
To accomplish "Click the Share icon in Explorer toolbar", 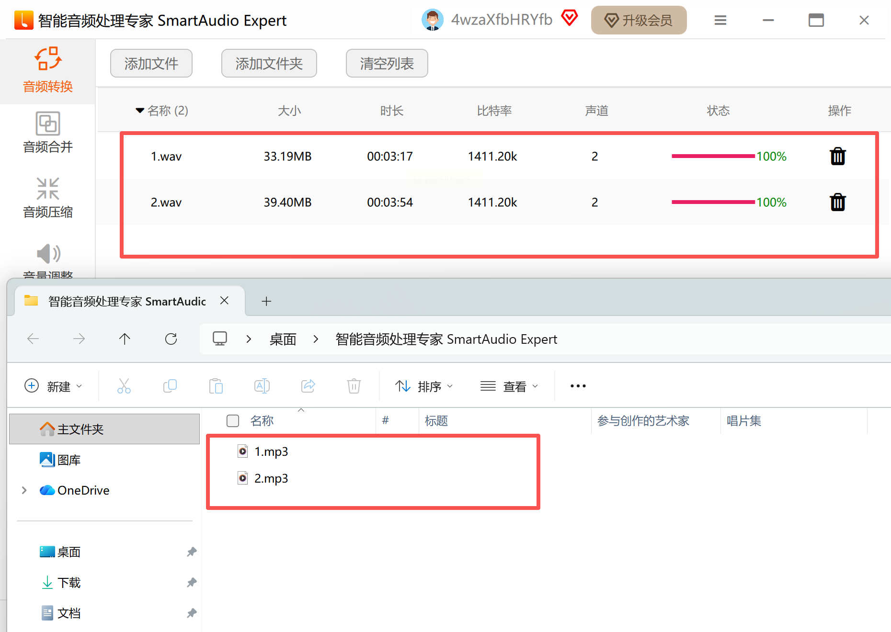I will coord(308,386).
